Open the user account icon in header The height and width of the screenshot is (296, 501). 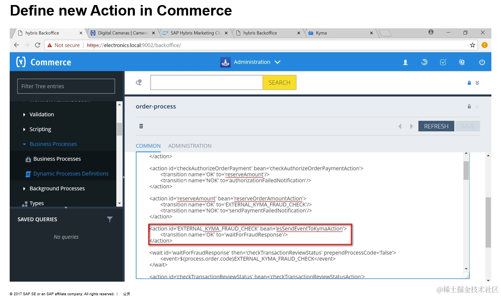[x=405, y=62]
